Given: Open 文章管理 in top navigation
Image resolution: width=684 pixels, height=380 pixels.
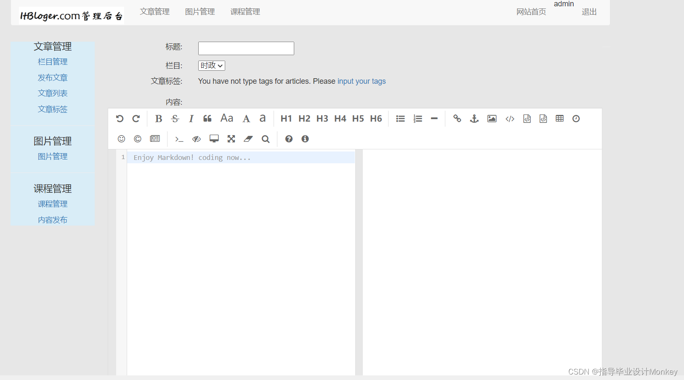Looking at the screenshot, I should [x=155, y=12].
